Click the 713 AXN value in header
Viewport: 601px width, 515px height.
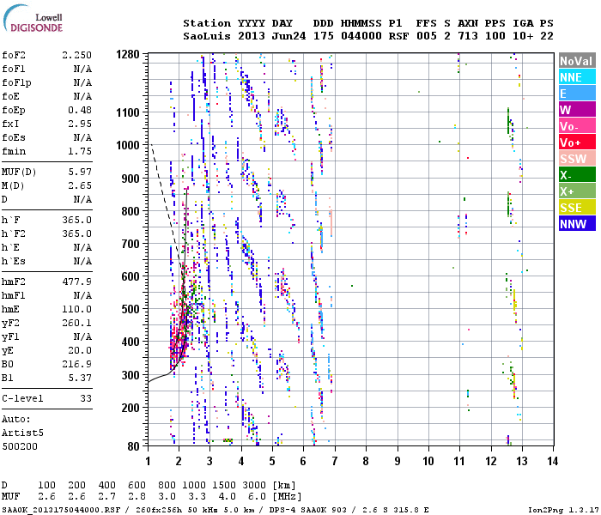point(468,36)
